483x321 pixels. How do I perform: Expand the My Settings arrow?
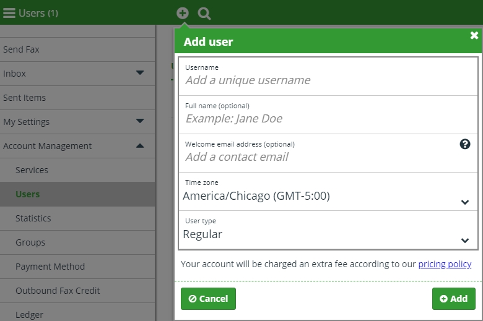(140, 121)
